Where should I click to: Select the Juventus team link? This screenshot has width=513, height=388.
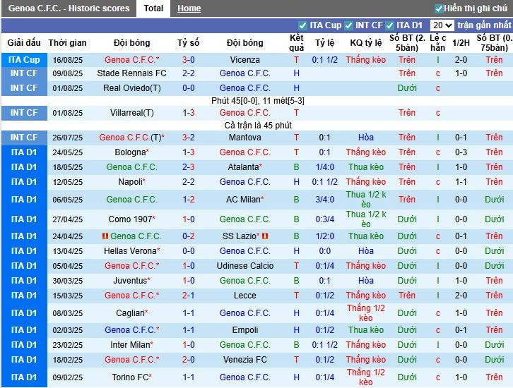(130, 281)
